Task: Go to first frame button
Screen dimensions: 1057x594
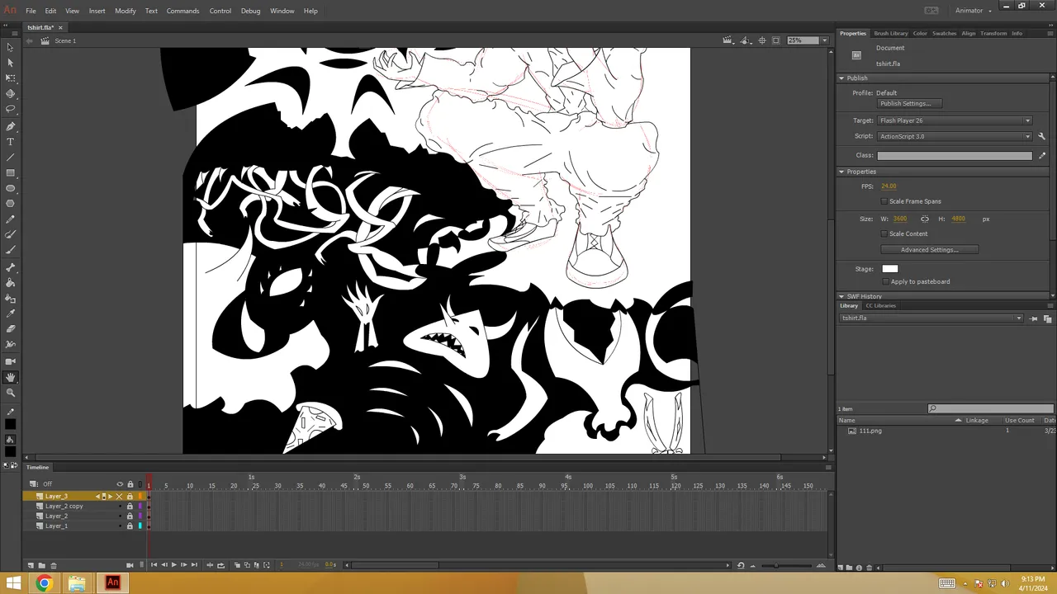Action: [x=154, y=565]
